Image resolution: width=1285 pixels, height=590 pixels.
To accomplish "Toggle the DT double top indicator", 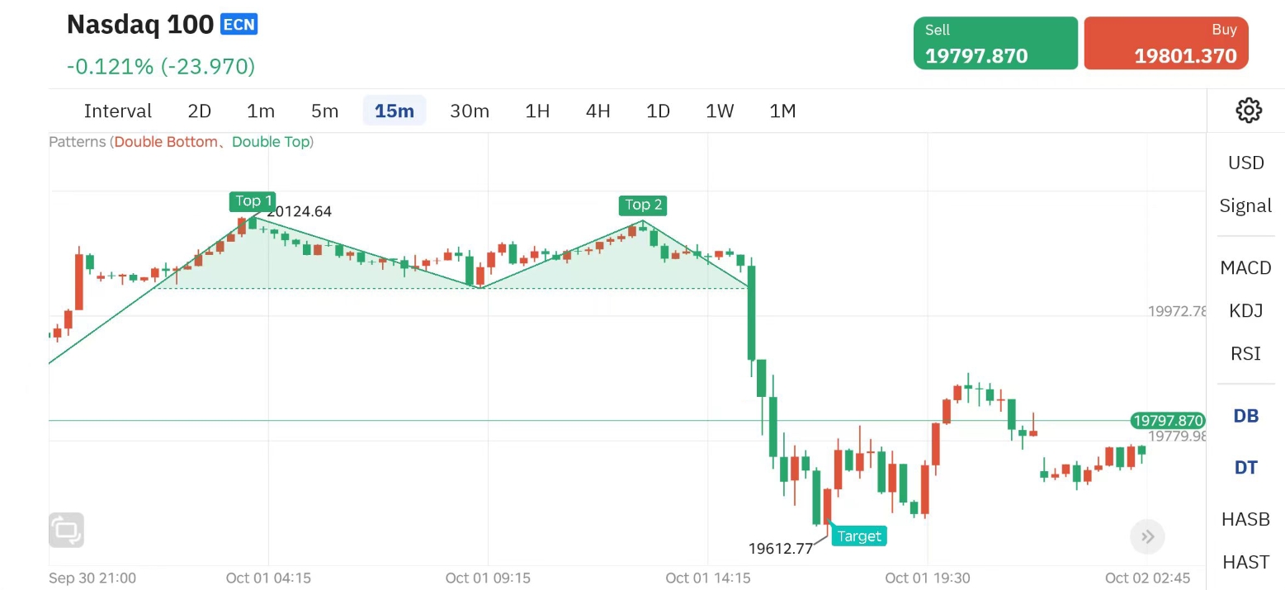I will [x=1245, y=468].
